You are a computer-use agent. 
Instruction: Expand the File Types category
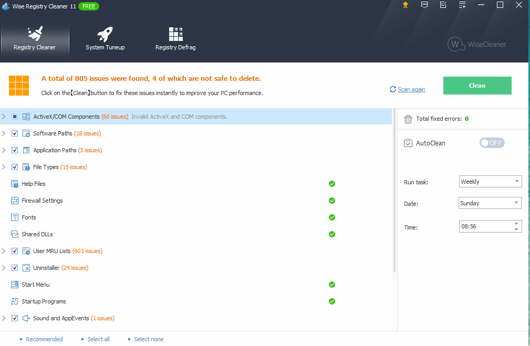coord(4,167)
